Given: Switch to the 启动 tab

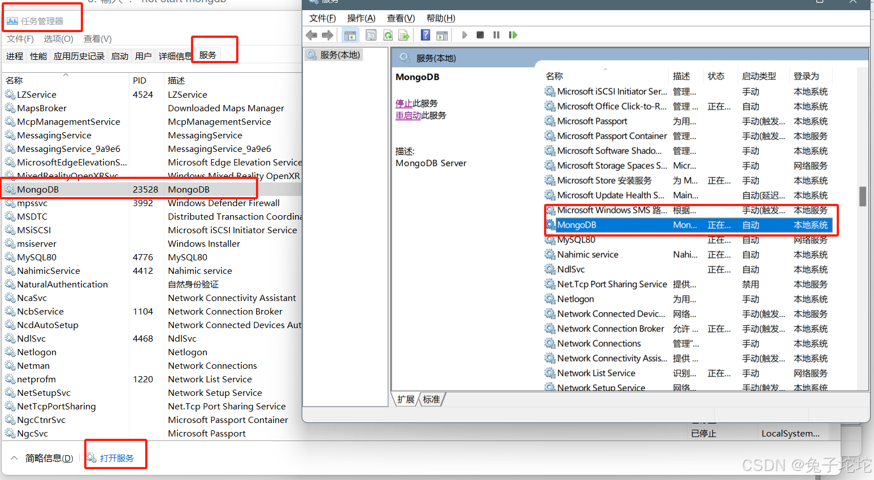Looking at the screenshot, I should (120, 56).
